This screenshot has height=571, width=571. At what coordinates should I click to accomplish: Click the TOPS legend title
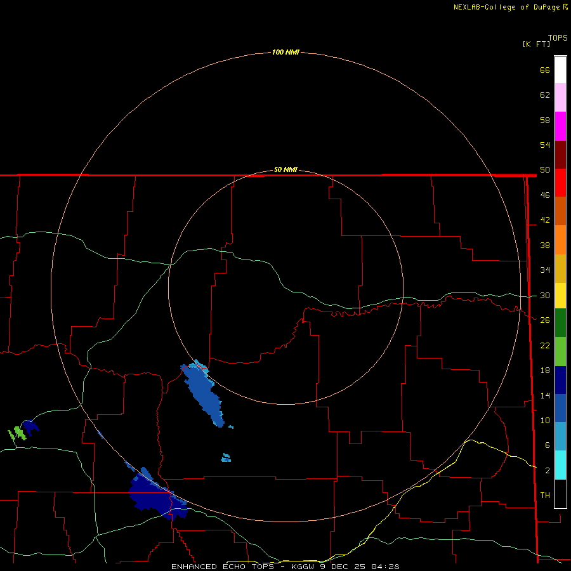coord(558,37)
